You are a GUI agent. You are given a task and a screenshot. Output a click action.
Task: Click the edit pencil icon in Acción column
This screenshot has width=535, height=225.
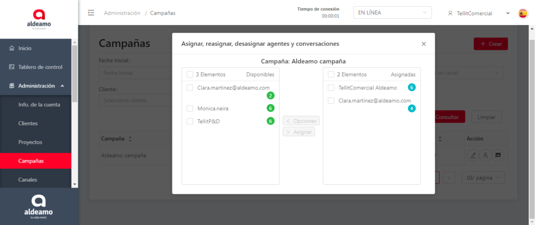coord(473,155)
